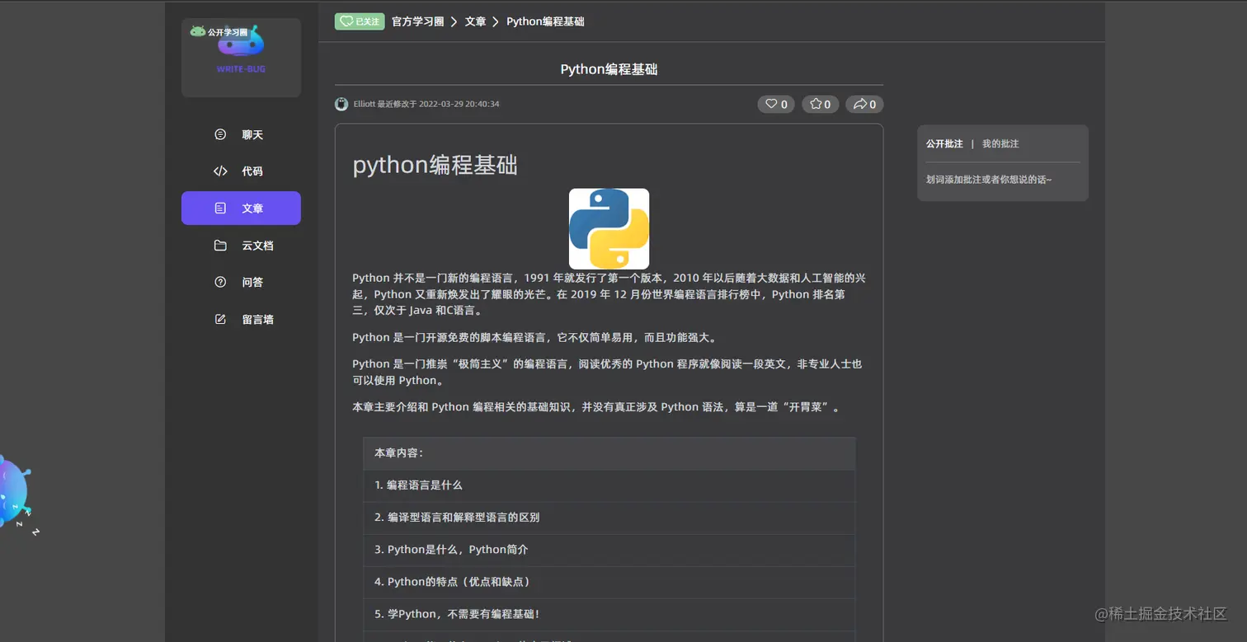Switch to the 我的批注 annotations tab
The height and width of the screenshot is (642, 1247).
click(x=1000, y=143)
